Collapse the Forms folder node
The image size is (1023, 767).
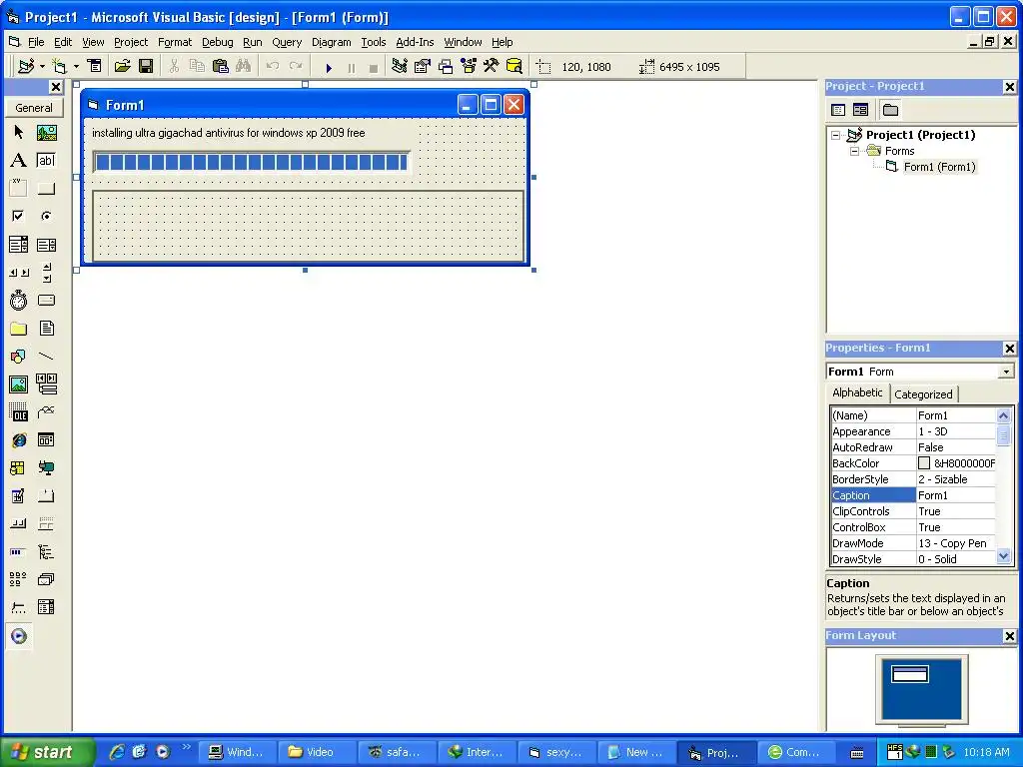click(x=854, y=152)
